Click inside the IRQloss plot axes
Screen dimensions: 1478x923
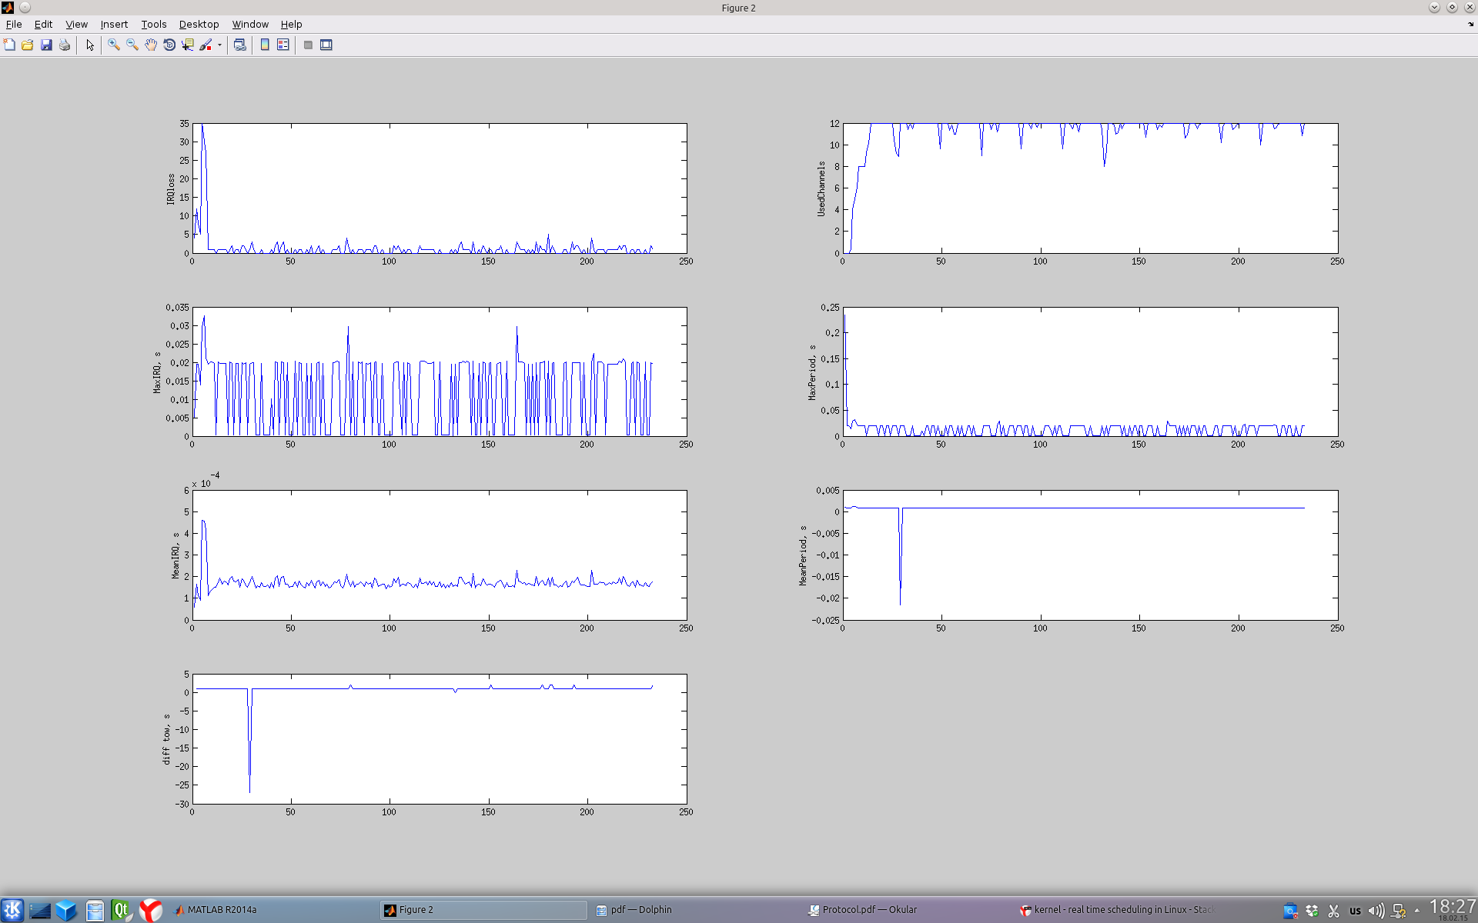point(439,188)
